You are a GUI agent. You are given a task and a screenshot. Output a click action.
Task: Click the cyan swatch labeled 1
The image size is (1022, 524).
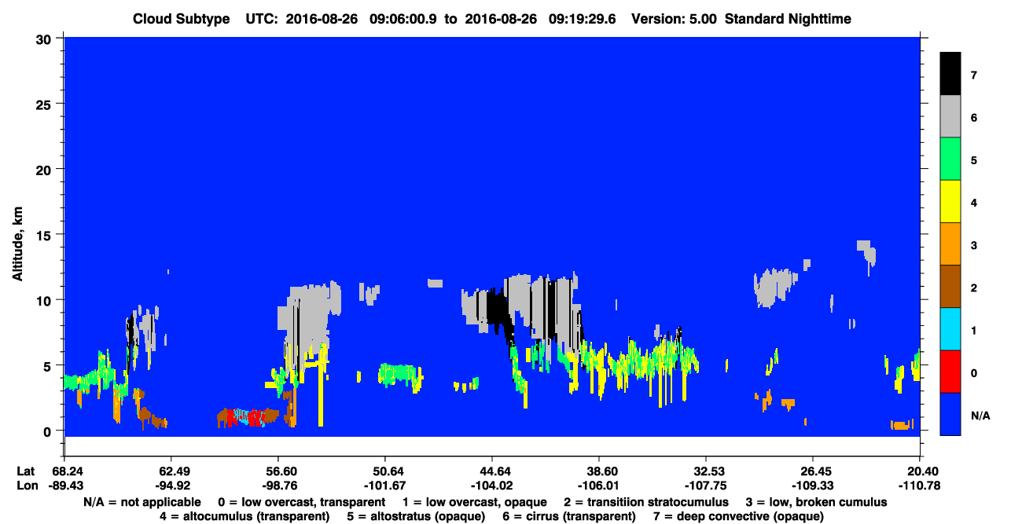(950, 328)
